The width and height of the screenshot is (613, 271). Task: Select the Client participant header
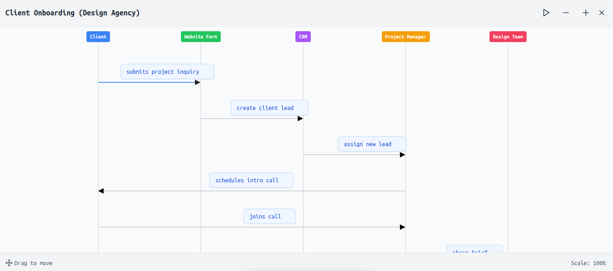pyautogui.click(x=98, y=37)
